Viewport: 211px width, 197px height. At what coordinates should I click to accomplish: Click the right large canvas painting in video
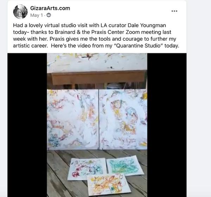pos(123,119)
